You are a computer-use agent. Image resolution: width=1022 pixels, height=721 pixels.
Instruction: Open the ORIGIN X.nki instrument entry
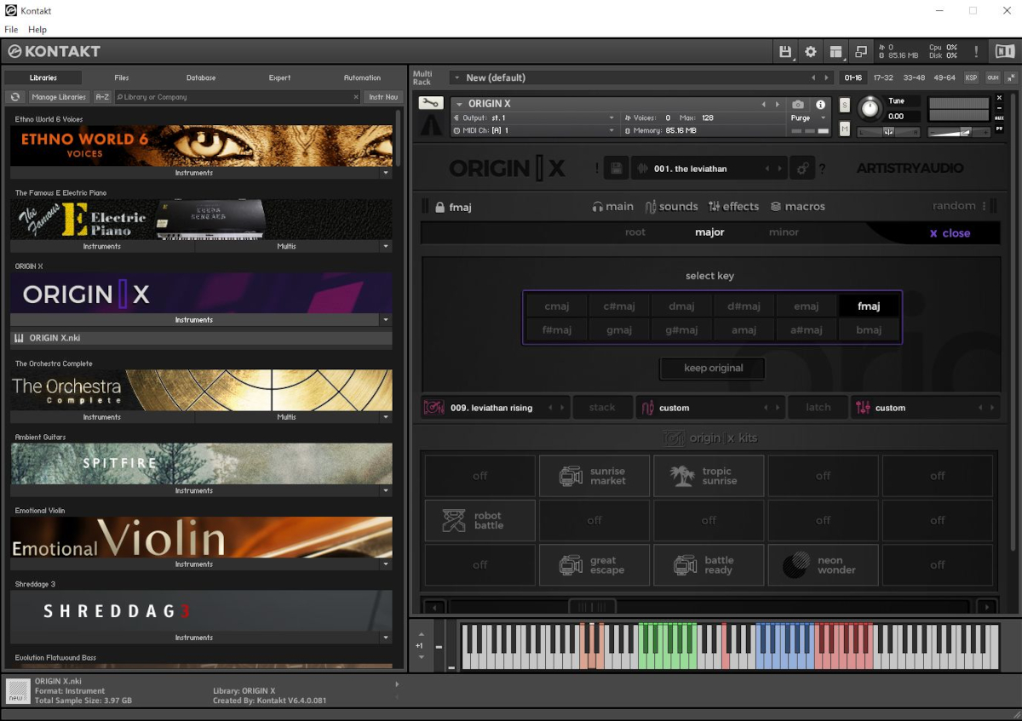[201, 338]
